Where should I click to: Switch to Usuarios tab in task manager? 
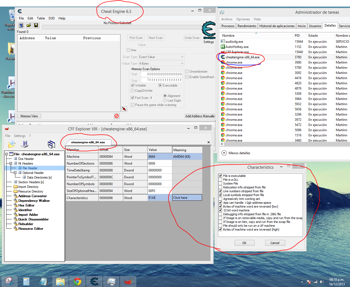tap(315, 26)
